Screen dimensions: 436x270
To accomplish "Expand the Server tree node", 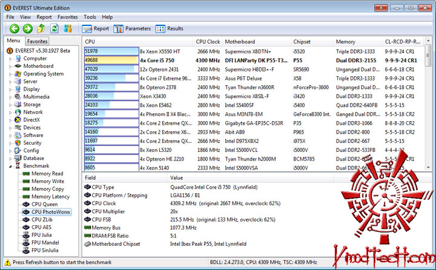I will click(10, 82).
